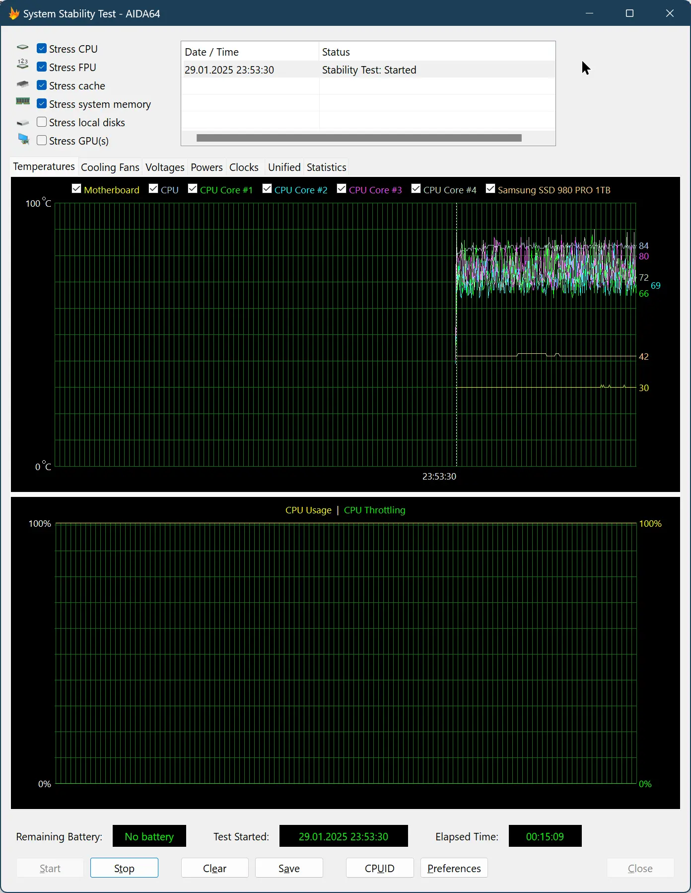Hide CPU Core #4 temperature line

click(416, 189)
